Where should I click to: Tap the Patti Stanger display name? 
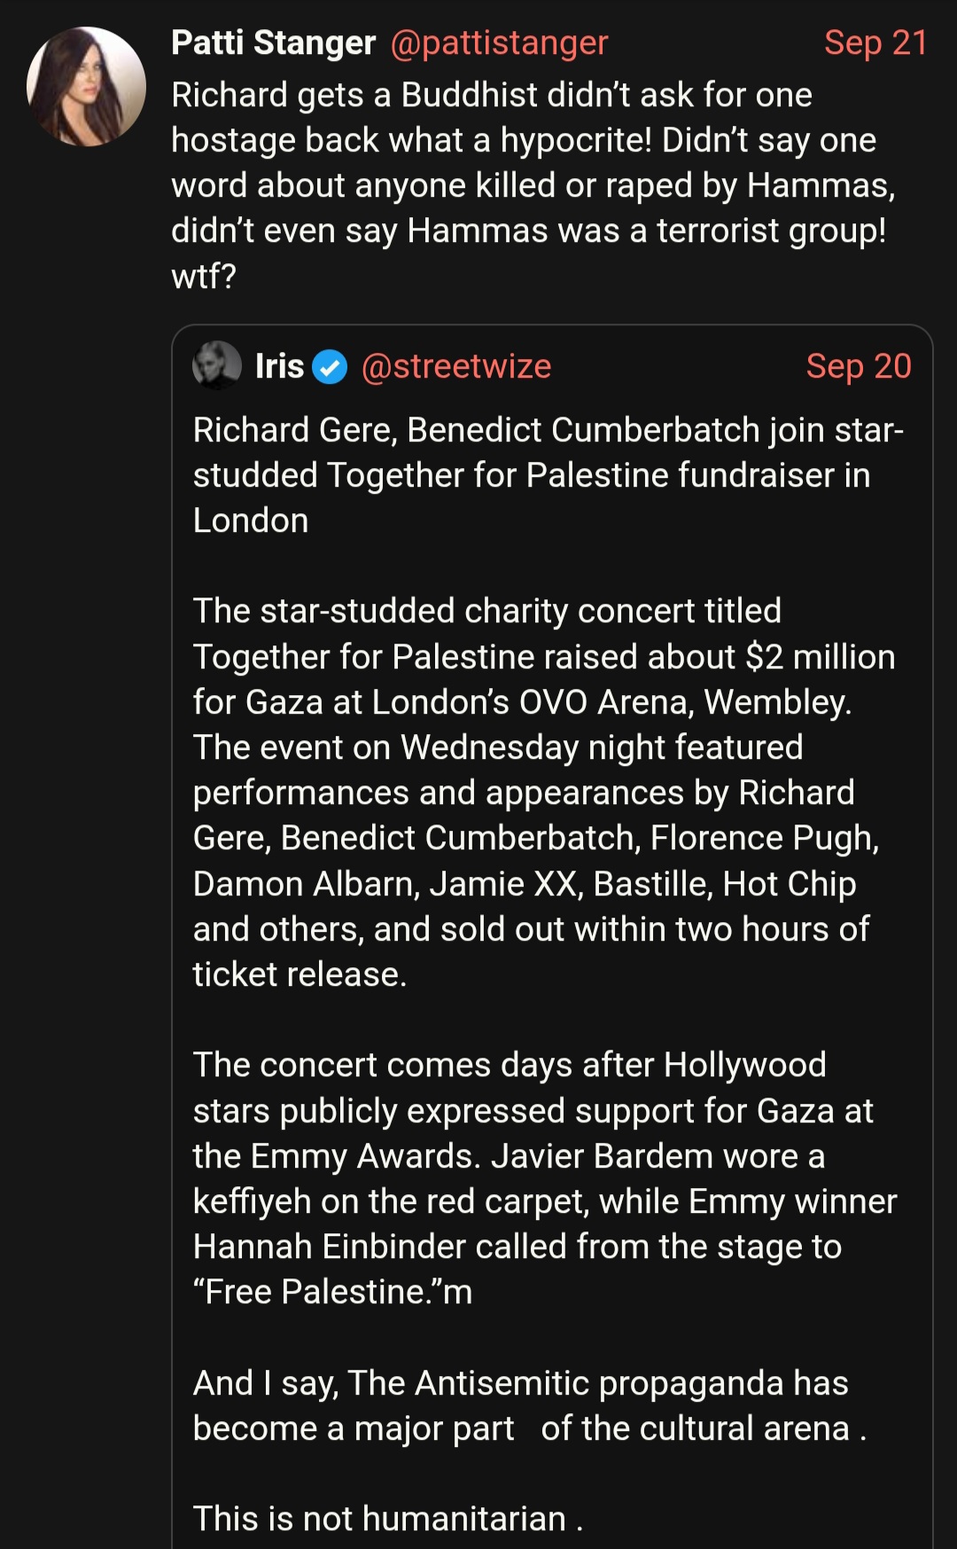point(273,43)
